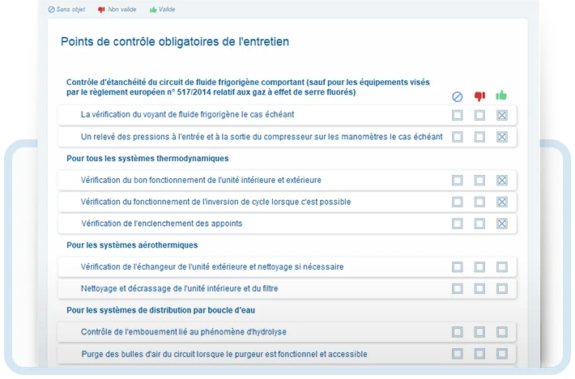Viewport: 575px width, 379px height.
Task: Mark échangeur de l'unité extérieure Non valide
Action: (x=479, y=267)
